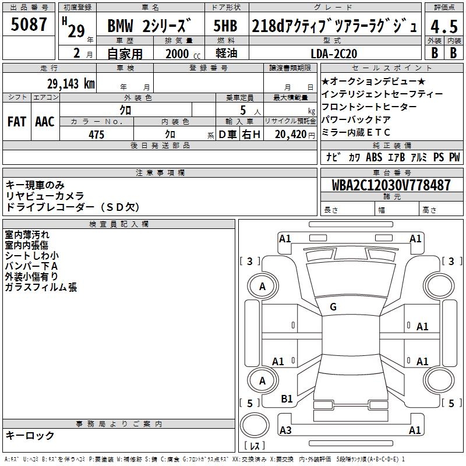Click the seating capacity 5 人
Image resolution: width=466 pixels, height=466 pixels.
pyautogui.click(x=250, y=111)
